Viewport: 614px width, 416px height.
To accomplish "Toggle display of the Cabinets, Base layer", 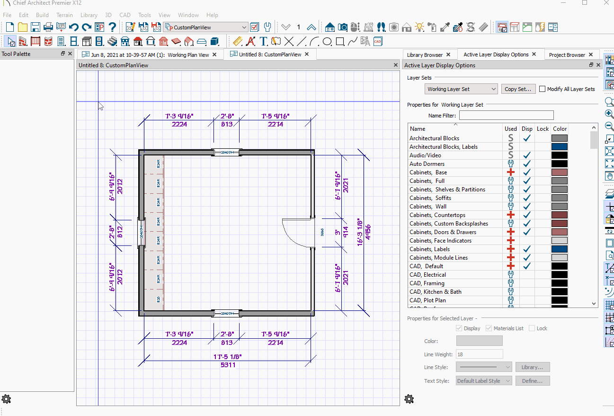I will (527, 172).
